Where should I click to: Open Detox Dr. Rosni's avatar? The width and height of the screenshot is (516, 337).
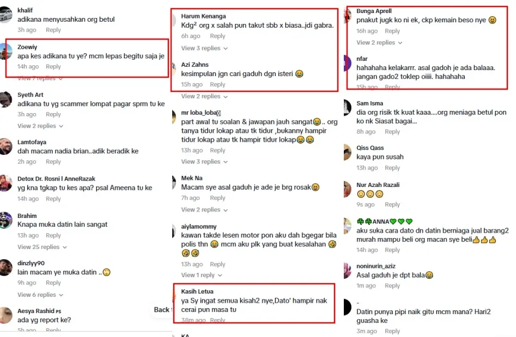tap(5, 183)
